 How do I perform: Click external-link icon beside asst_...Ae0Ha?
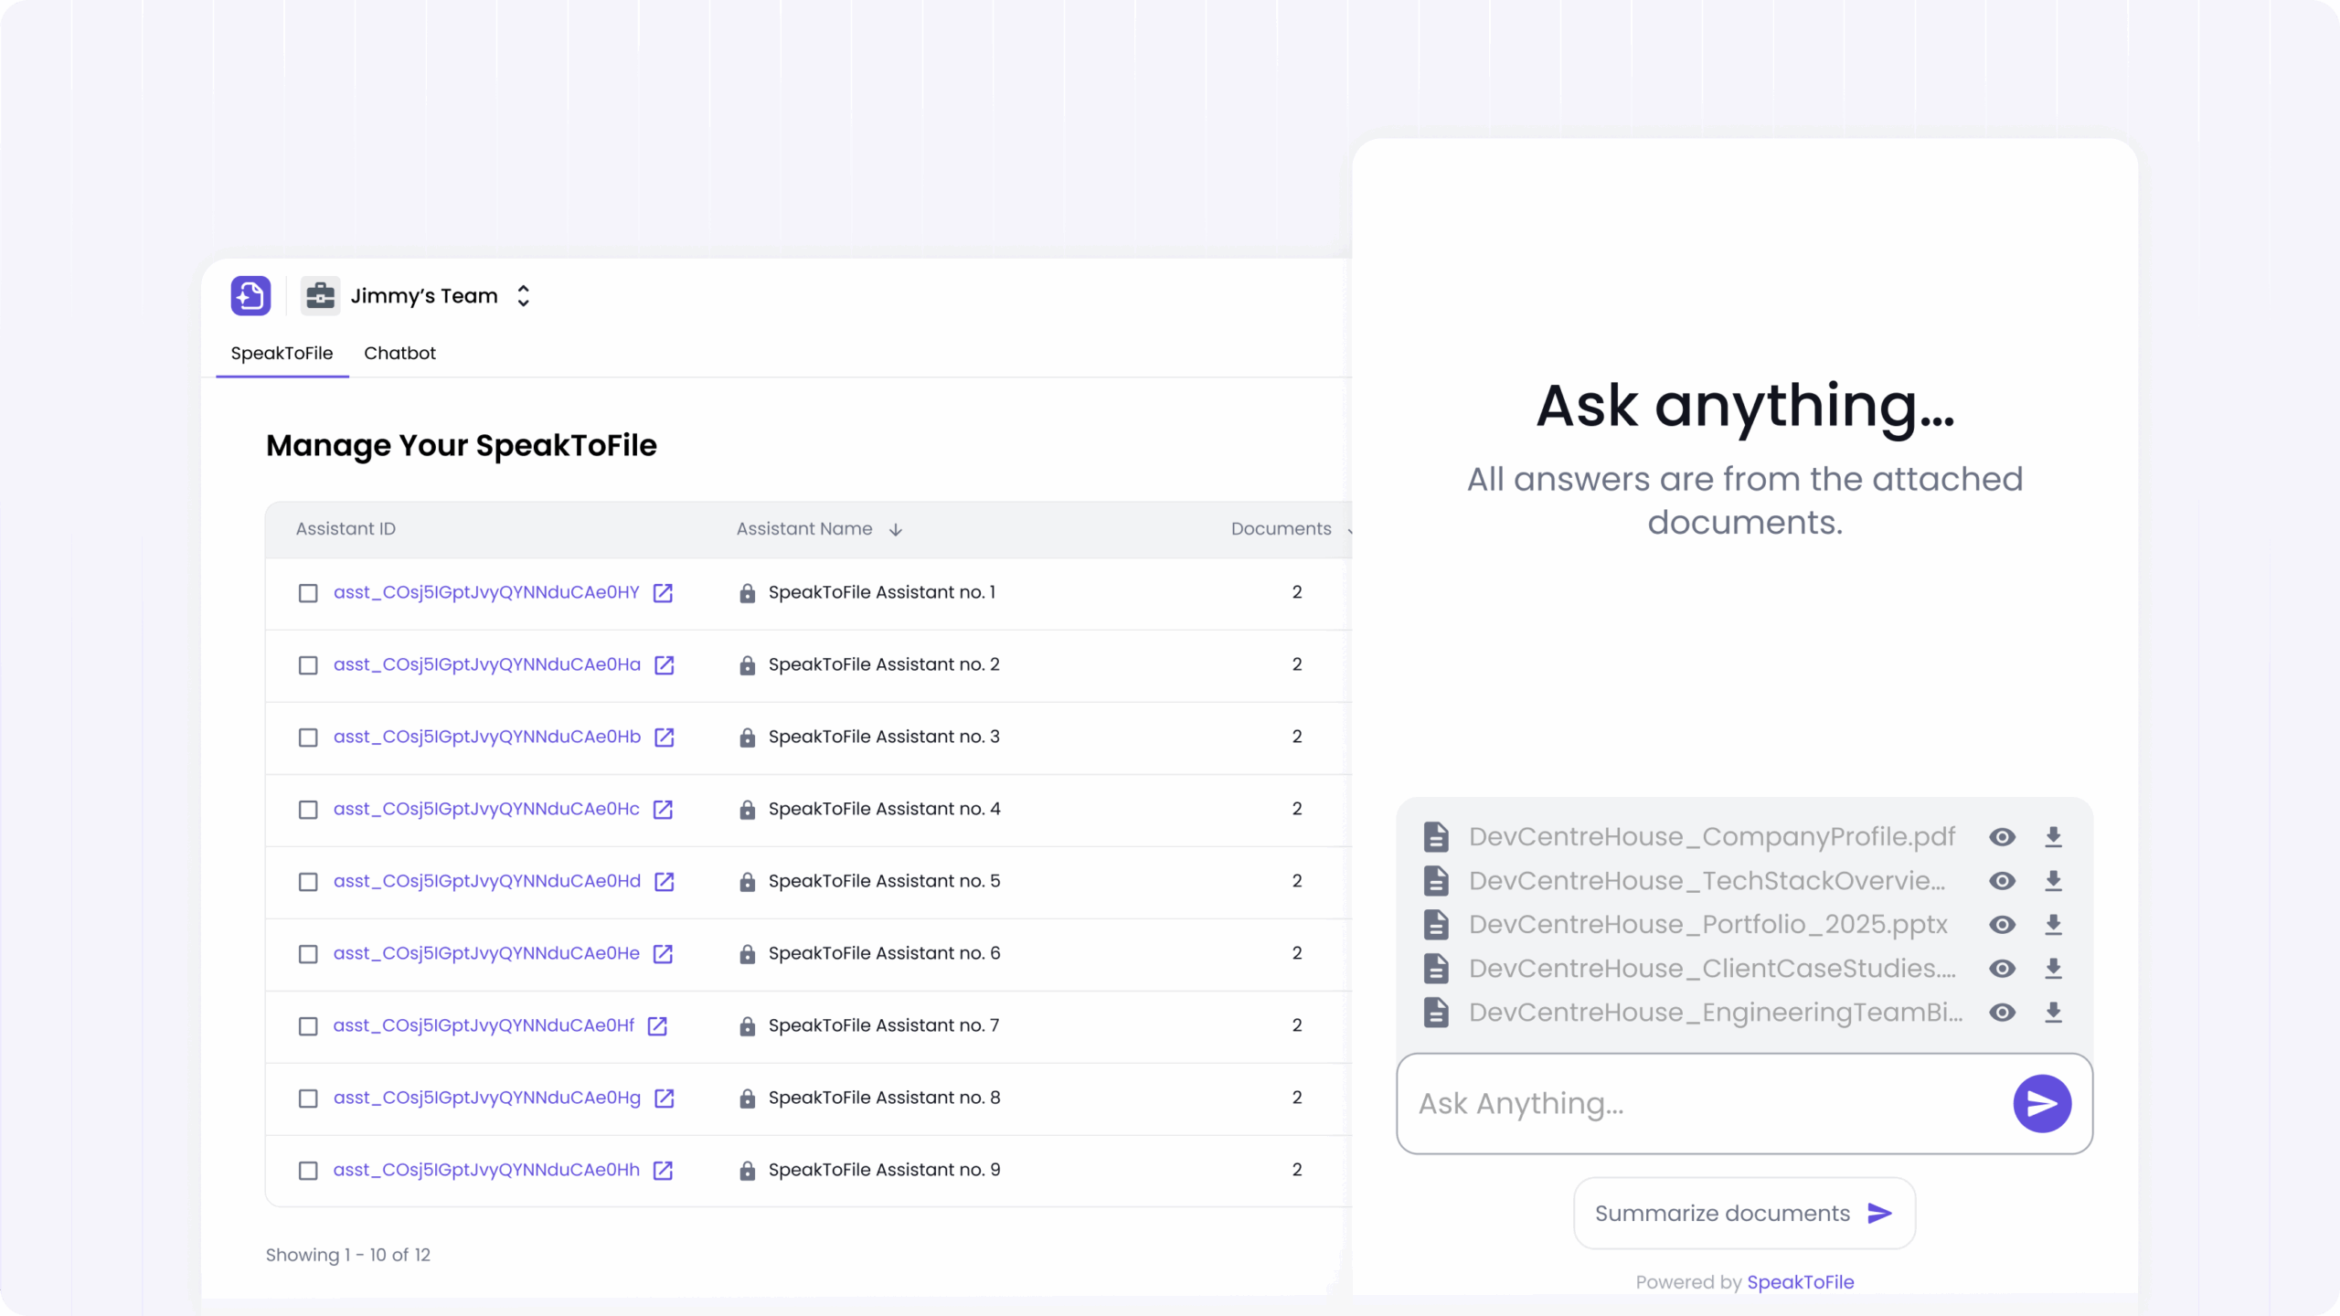click(665, 665)
